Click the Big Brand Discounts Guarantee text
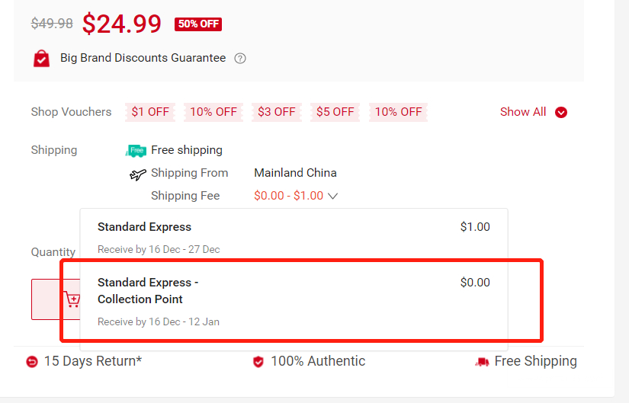 (143, 58)
